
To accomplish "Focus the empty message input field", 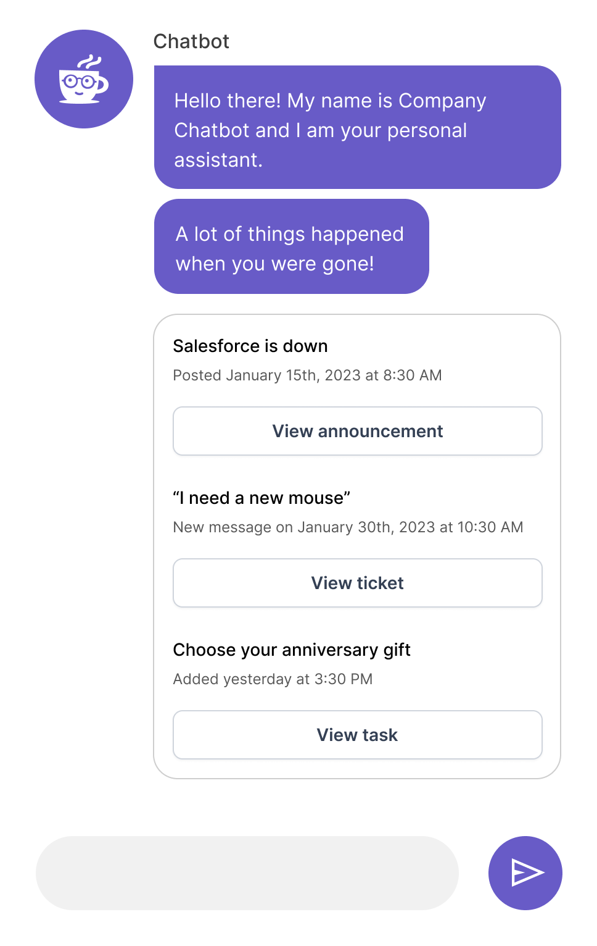I will pos(247,873).
